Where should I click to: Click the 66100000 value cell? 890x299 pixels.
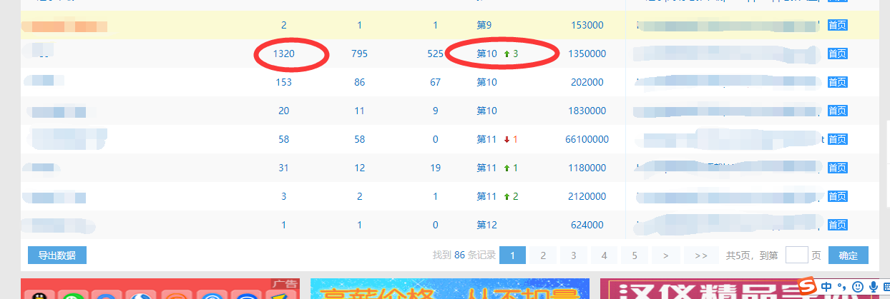click(x=587, y=139)
